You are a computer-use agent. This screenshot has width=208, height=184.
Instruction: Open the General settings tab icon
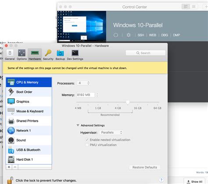click(x=10, y=53)
